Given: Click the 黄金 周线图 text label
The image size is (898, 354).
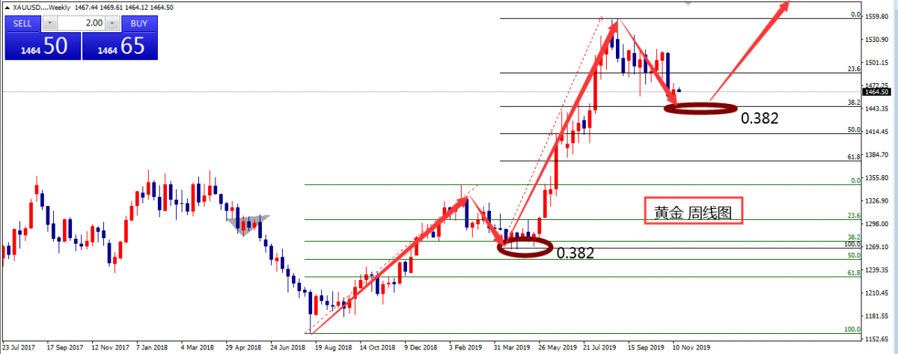Looking at the screenshot, I should point(692,213).
